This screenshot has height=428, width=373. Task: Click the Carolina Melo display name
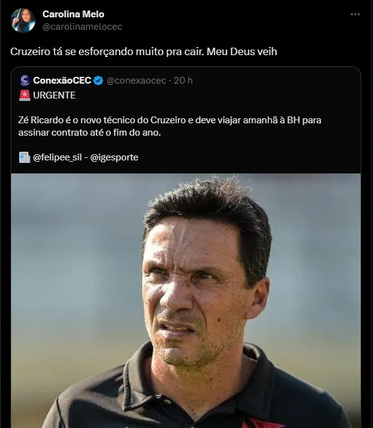click(73, 14)
